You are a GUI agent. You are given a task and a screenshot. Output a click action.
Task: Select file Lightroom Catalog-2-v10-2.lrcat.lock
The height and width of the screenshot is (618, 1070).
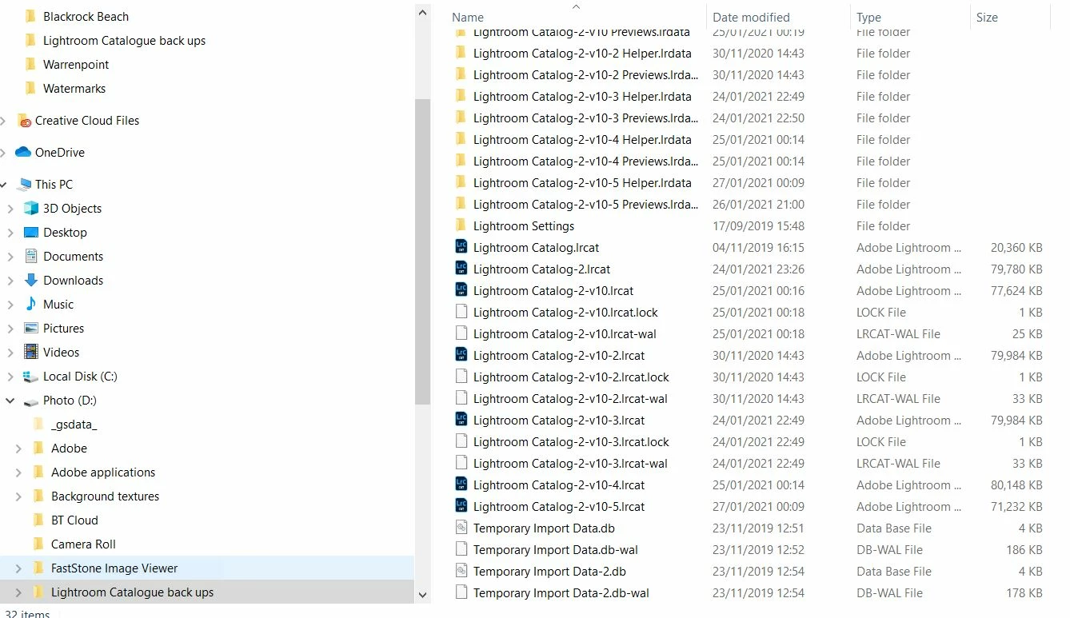(571, 377)
